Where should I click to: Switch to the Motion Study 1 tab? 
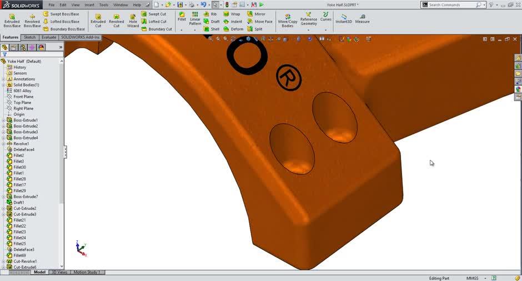click(x=87, y=272)
